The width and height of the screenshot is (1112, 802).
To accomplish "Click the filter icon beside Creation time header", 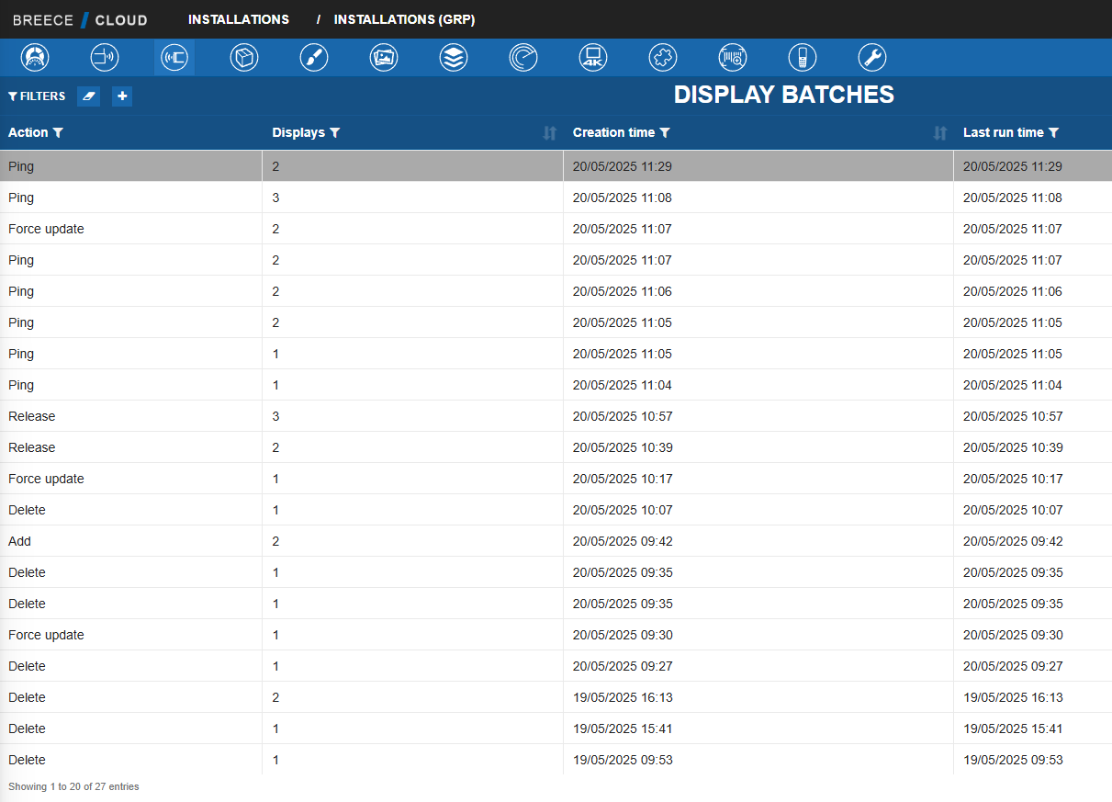I will pyautogui.click(x=665, y=133).
